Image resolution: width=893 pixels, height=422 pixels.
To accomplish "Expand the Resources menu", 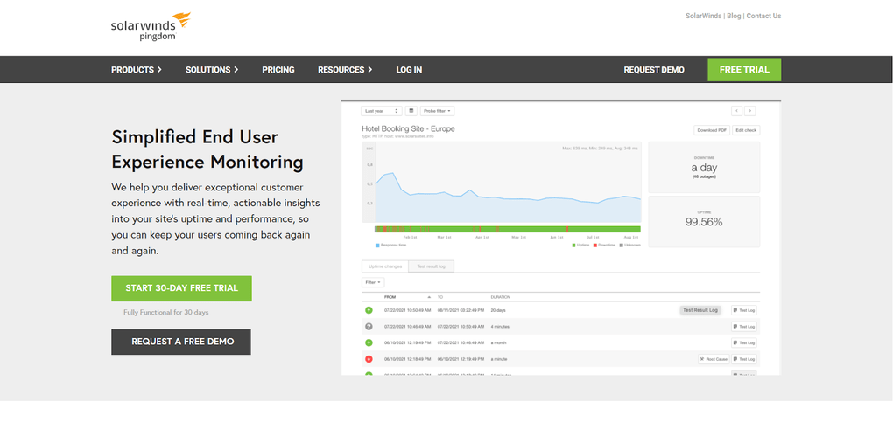I will (x=345, y=69).
